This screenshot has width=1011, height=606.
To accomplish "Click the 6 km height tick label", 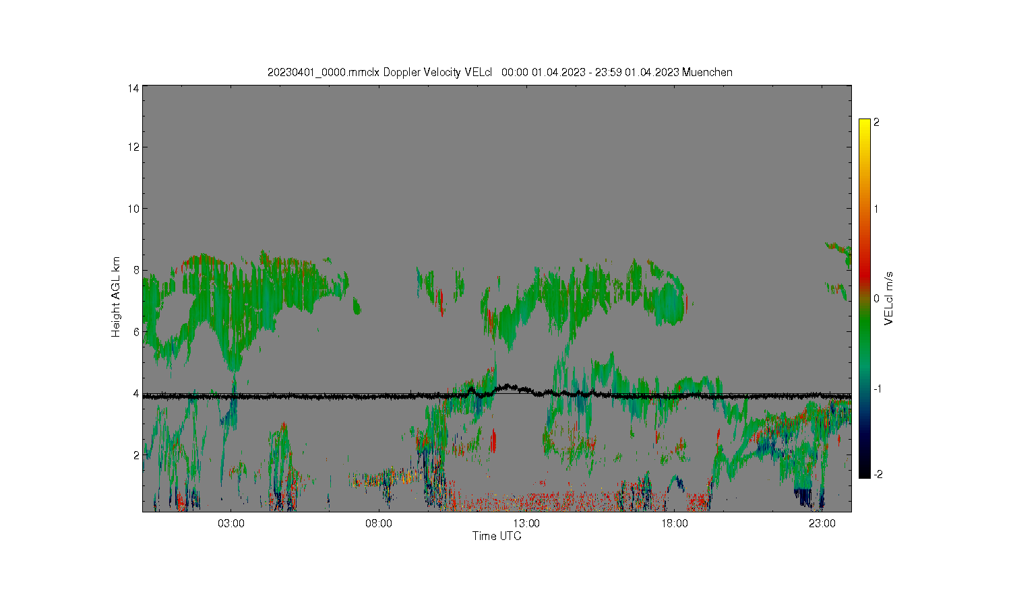I will [x=136, y=332].
